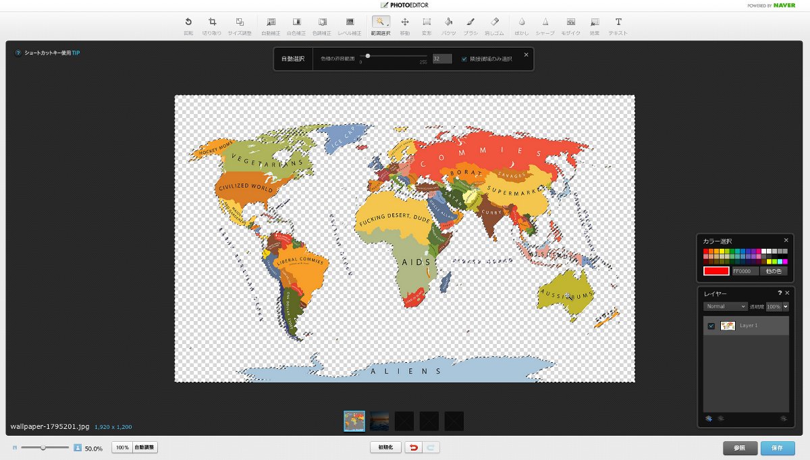Click the zoom-in large image icon

tap(78, 447)
